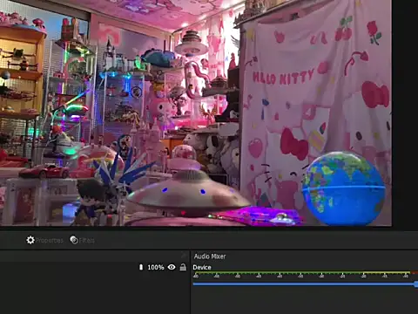Click the 100% value in the source row

click(x=156, y=267)
